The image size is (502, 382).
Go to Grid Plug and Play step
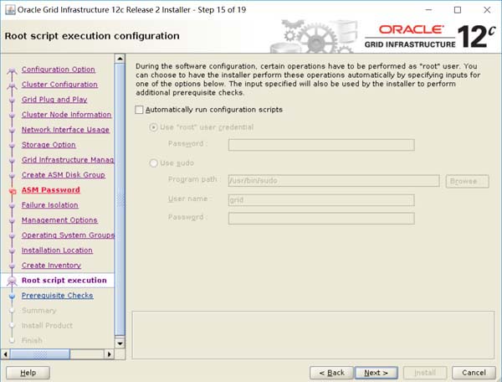54,100
